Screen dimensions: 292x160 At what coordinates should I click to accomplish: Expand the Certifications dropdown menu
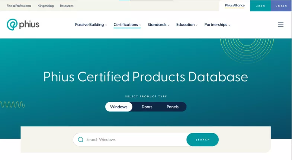click(x=127, y=25)
